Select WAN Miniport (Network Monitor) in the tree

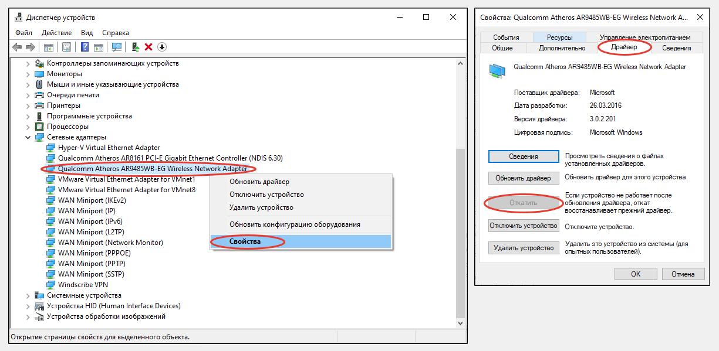[x=110, y=243]
